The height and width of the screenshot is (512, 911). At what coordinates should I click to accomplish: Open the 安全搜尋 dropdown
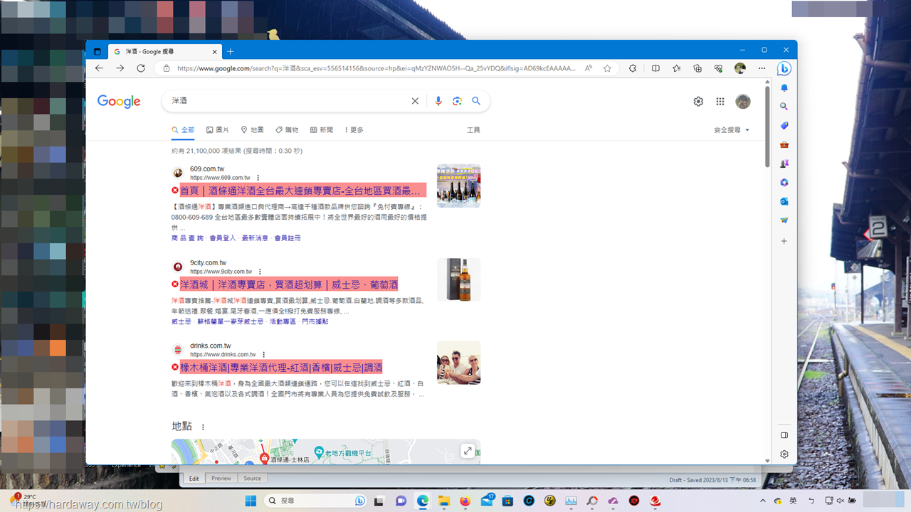click(732, 130)
